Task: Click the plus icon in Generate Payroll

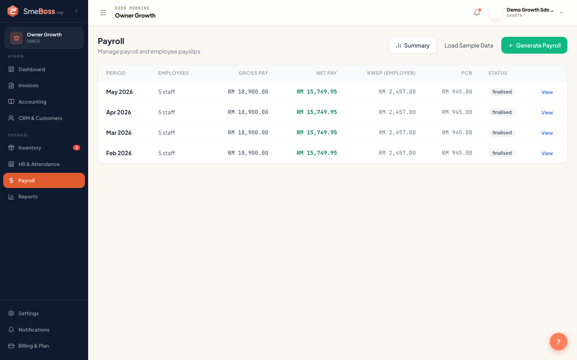Action: pos(510,46)
